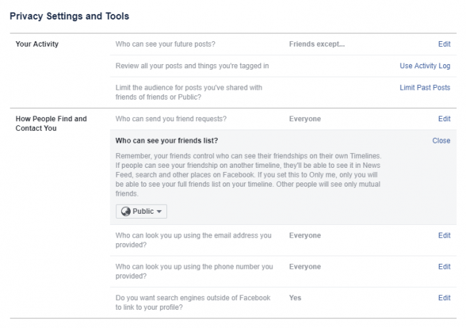This screenshot has width=466, height=328.
Task: Click the 'Who can see your friends list?' heading
Action: [167, 141]
